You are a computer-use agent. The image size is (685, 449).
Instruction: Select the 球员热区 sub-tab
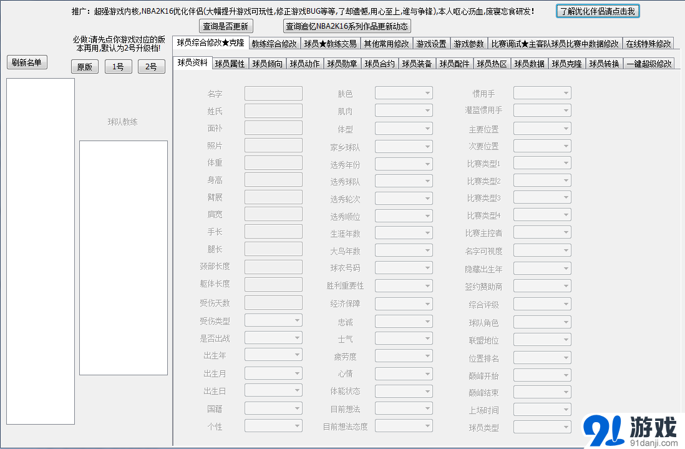click(x=492, y=64)
